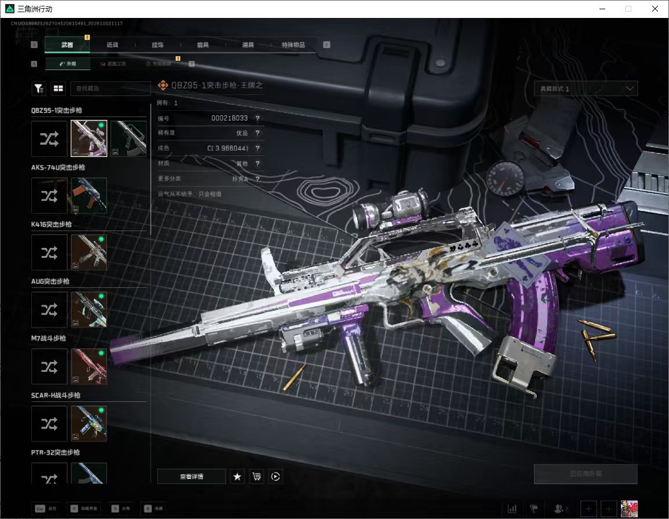Click the 查看详情 button

click(x=191, y=476)
